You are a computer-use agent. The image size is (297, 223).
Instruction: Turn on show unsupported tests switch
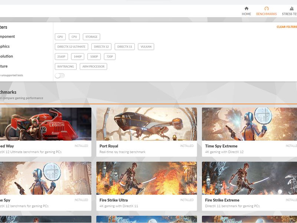(60, 76)
